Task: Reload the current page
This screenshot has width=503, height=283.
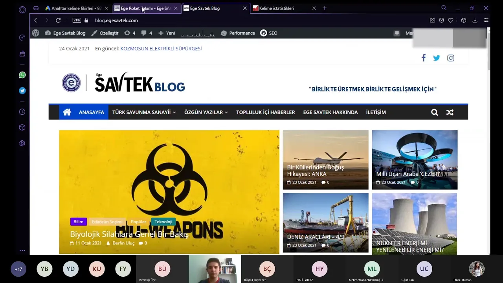Action: [x=58, y=20]
